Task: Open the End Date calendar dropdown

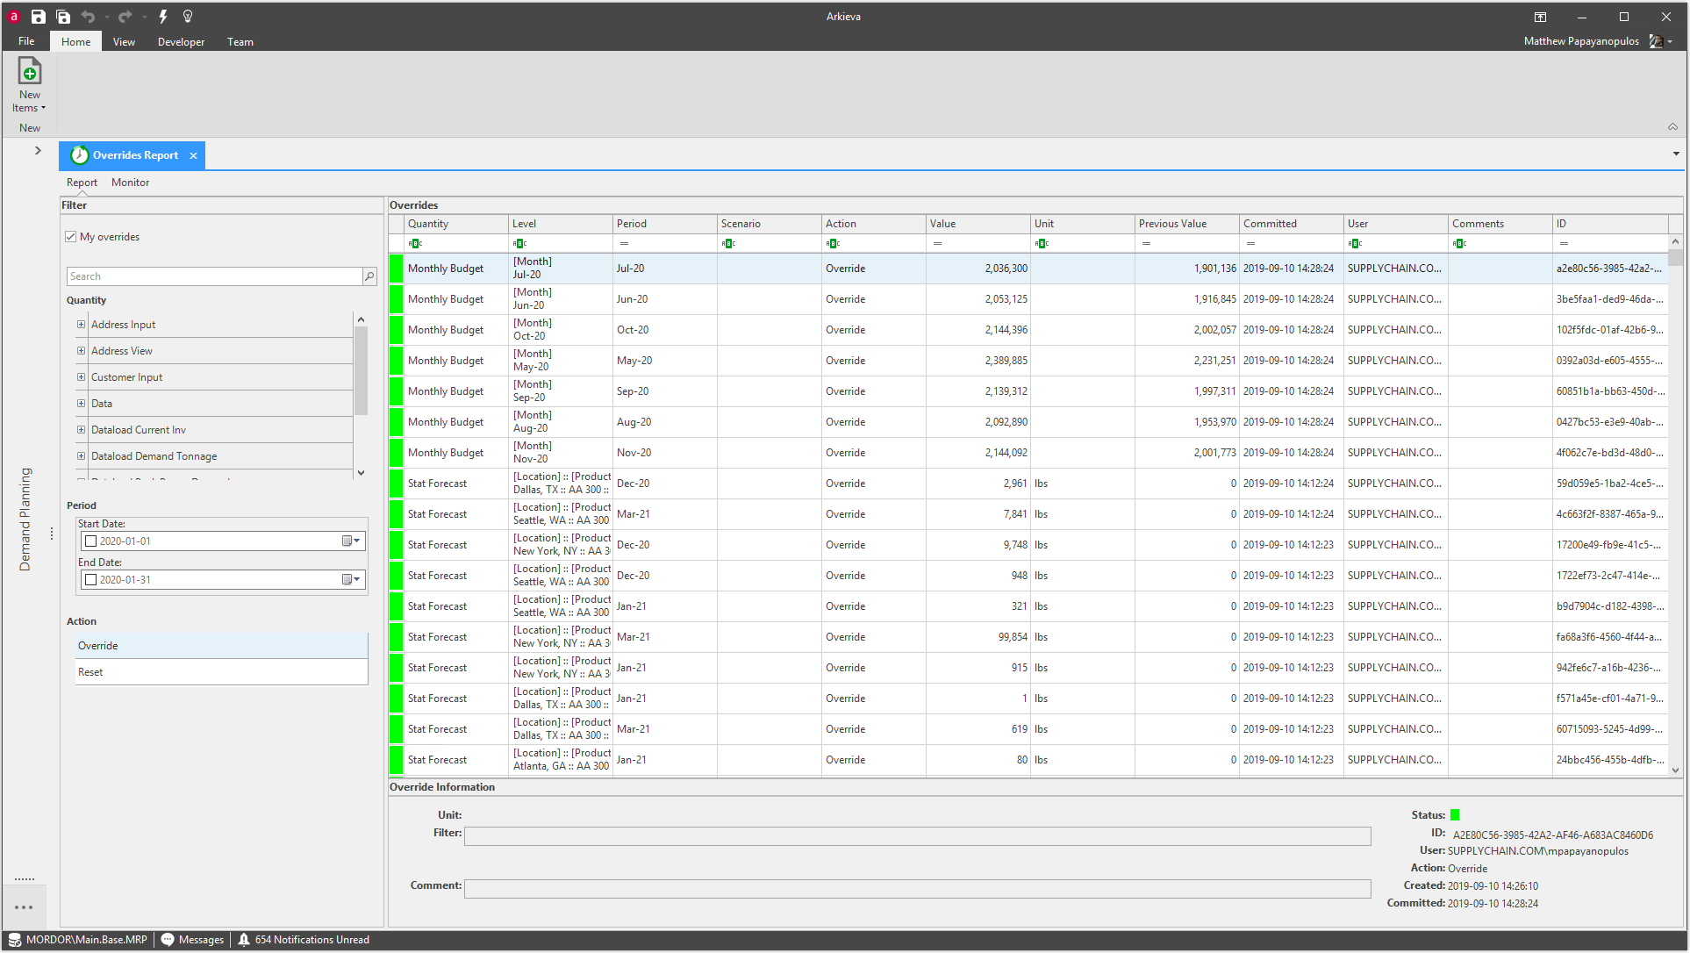Action: (x=351, y=580)
